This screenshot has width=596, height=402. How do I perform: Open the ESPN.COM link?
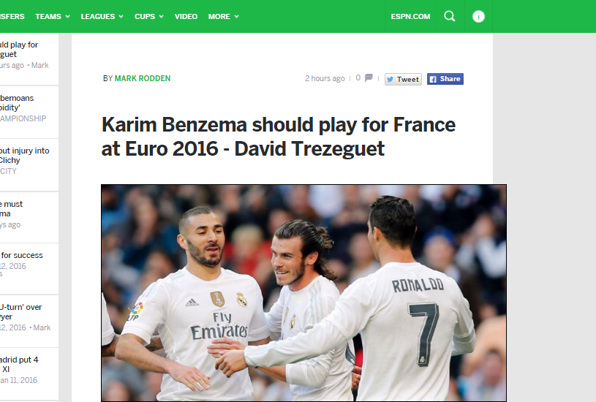410,16
